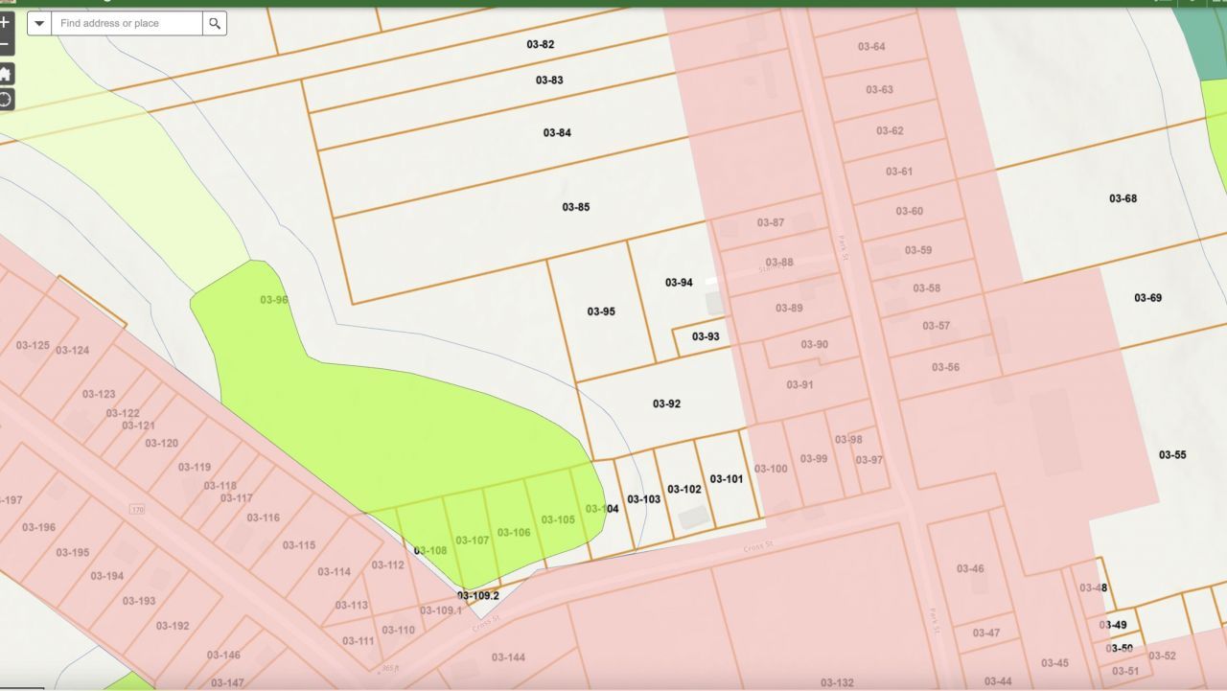The height and width of the screenshot is (691, 1227).
Task: Zoom out of the parcel map
Action: (x=5, y=45)
